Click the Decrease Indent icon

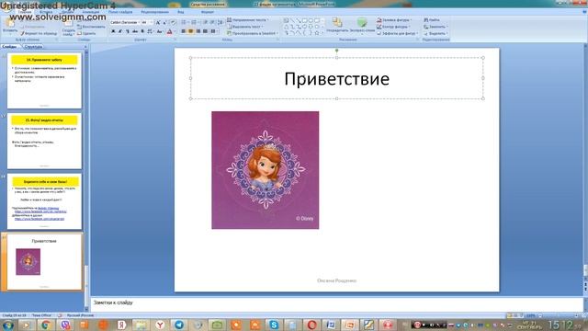coord(206,22)
